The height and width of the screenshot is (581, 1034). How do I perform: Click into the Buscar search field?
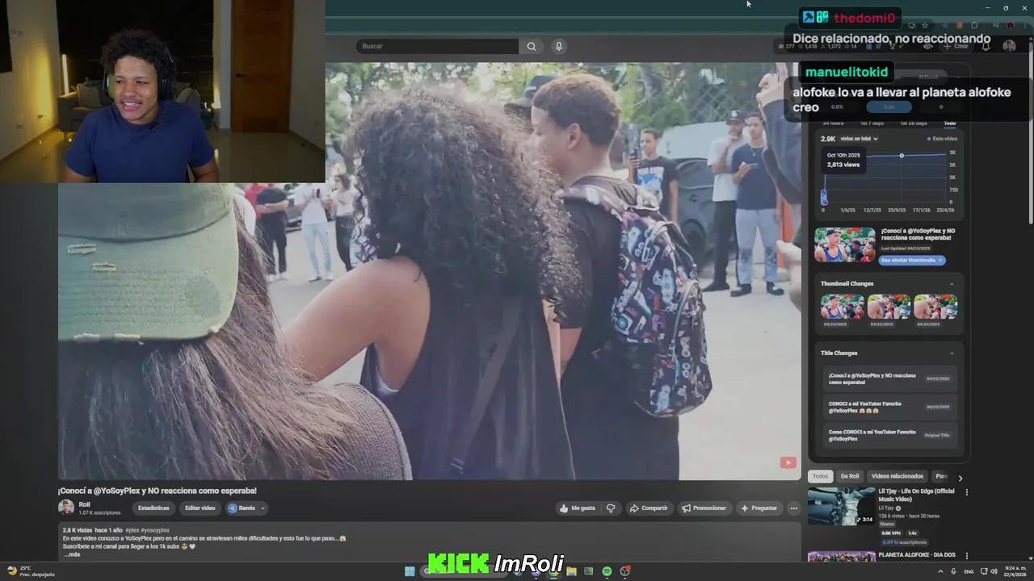click(437, 46)
